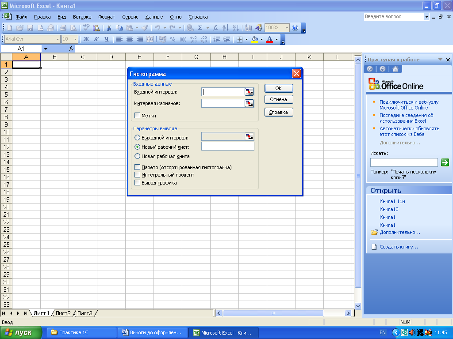
Task: Open the Данные menu
Action: pyautogui.click(x=154, y=17)
